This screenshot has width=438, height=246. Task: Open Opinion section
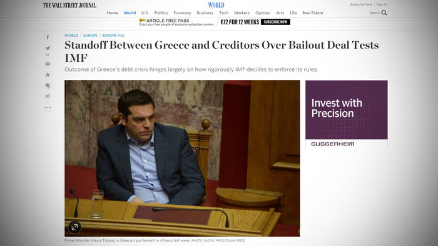[263, 13]
